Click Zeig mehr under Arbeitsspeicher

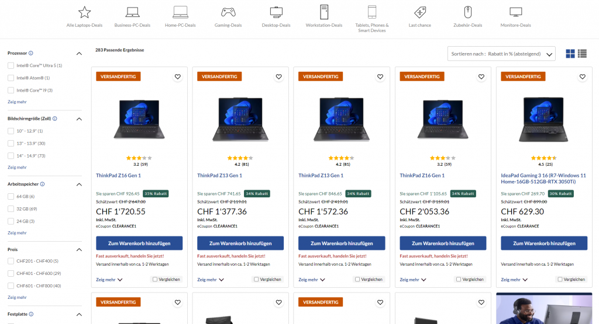coord(17,233)
